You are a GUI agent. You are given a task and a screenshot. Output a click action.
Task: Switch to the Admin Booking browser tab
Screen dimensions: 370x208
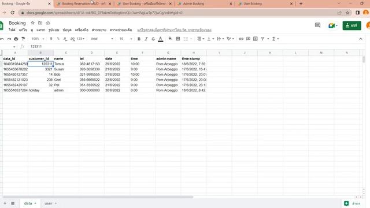point(205,4)
